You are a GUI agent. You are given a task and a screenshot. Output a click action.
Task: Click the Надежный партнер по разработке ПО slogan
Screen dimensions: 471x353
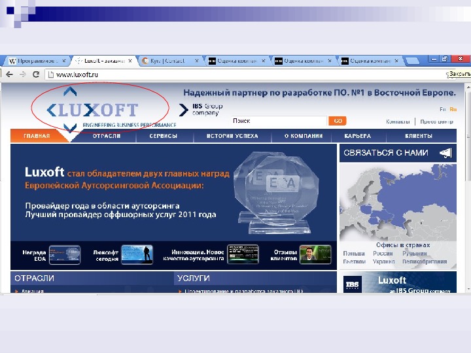[319, 93]
